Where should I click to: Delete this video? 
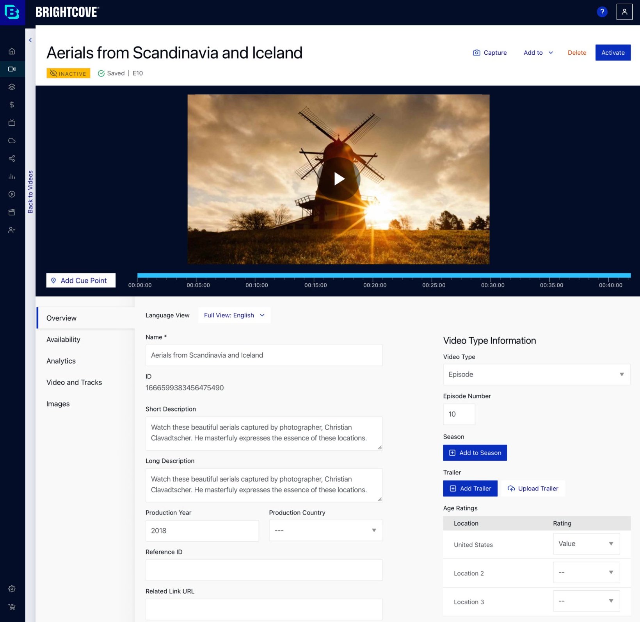pos(577,53)
